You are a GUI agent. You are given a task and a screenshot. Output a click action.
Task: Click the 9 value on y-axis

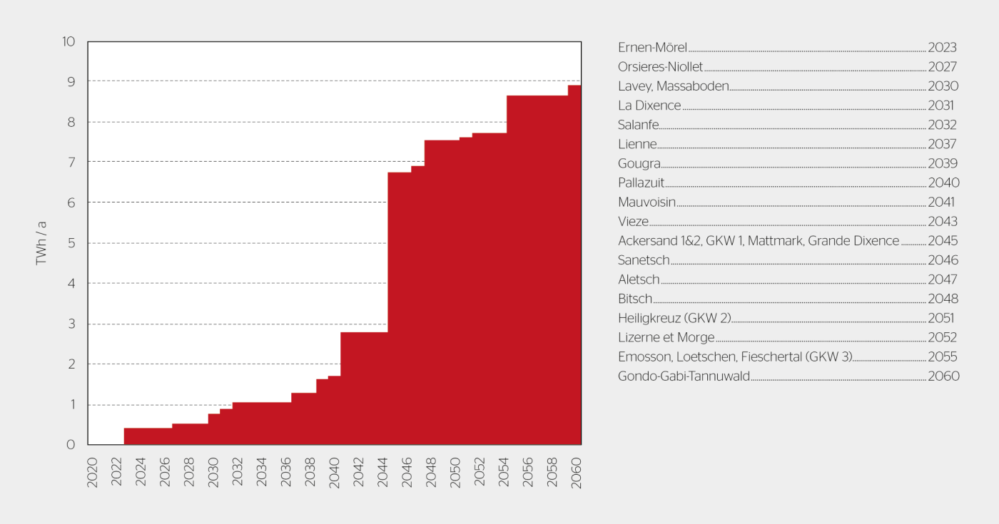click(71, 81)
